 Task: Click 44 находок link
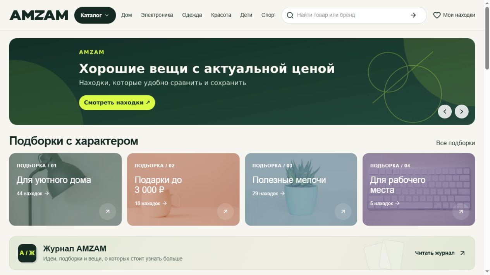coord(33,194)
